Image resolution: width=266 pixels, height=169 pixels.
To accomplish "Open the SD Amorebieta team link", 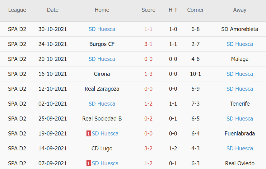I will (x=240, y=29).
